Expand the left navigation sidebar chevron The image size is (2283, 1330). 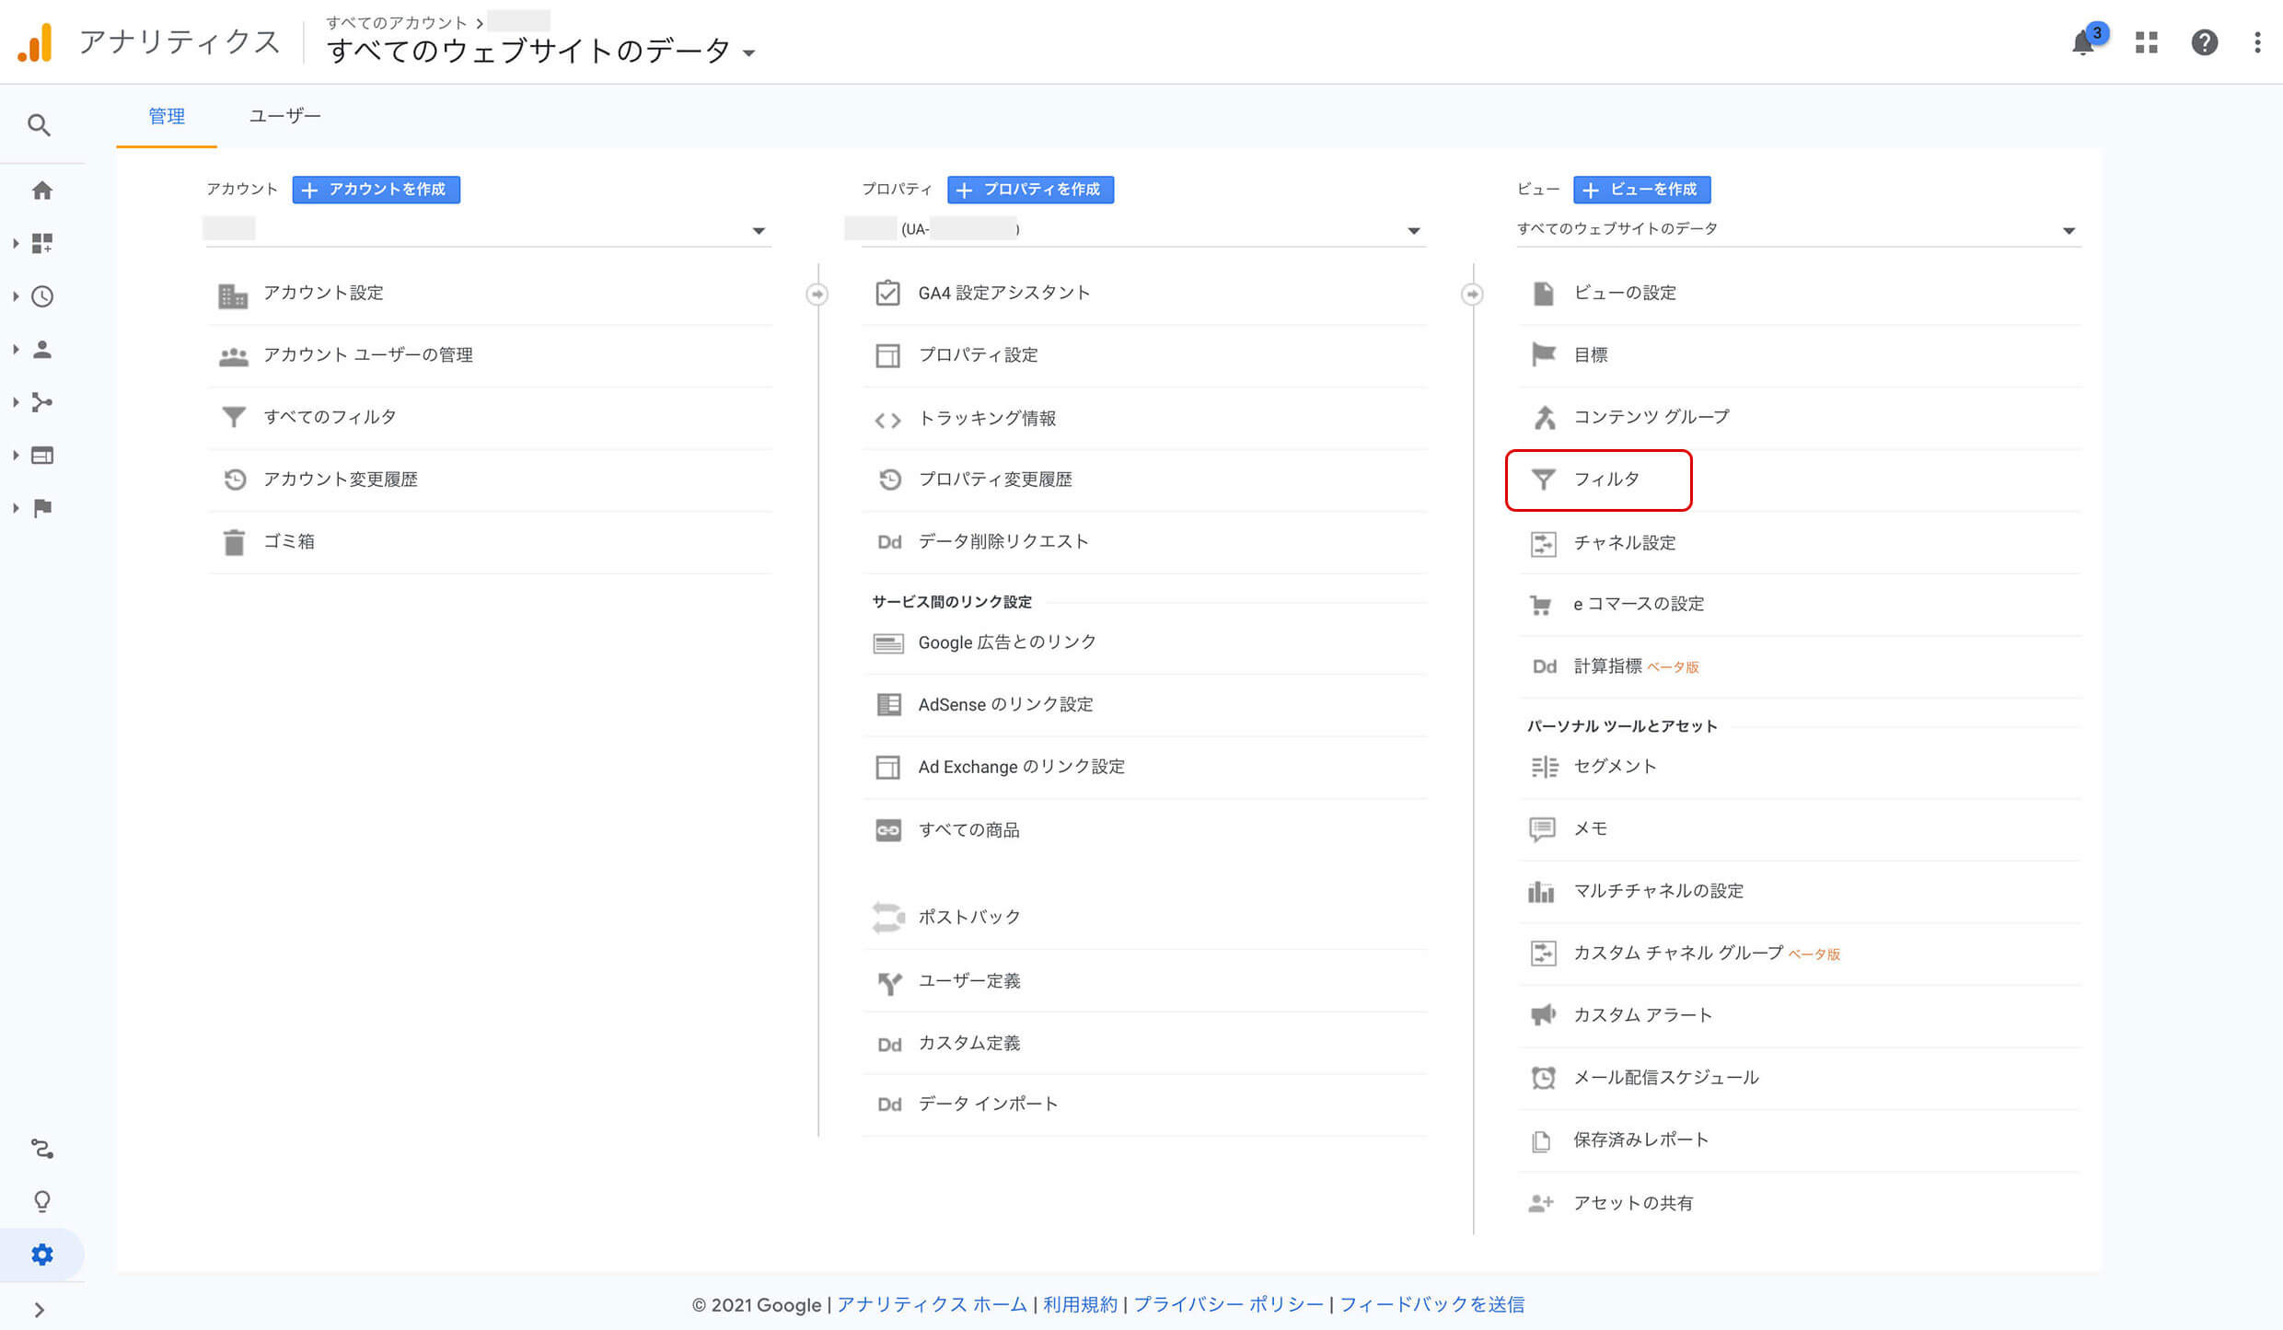pyautogui.click(x=39, y=1310)
